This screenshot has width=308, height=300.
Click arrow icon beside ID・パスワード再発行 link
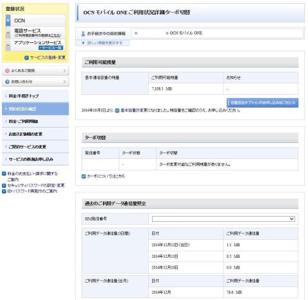pos(4,191)
